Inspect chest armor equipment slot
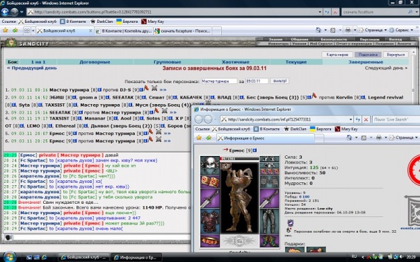Viewport: 420px width, 262px height. click(210, 221)
